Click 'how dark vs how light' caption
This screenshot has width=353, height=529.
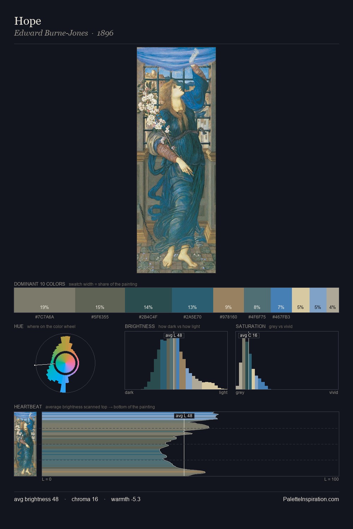179,327
